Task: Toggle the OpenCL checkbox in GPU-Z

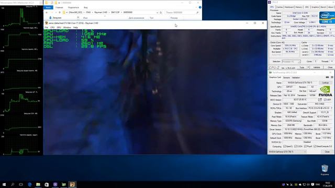Action: point(284,146)
